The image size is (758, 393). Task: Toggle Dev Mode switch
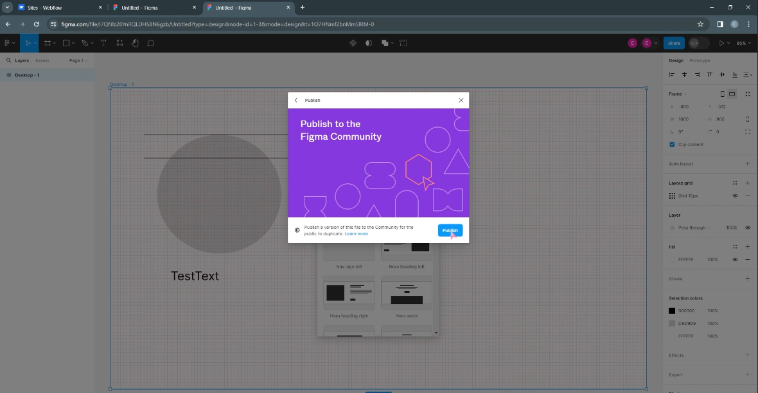[x=698, y=43]
